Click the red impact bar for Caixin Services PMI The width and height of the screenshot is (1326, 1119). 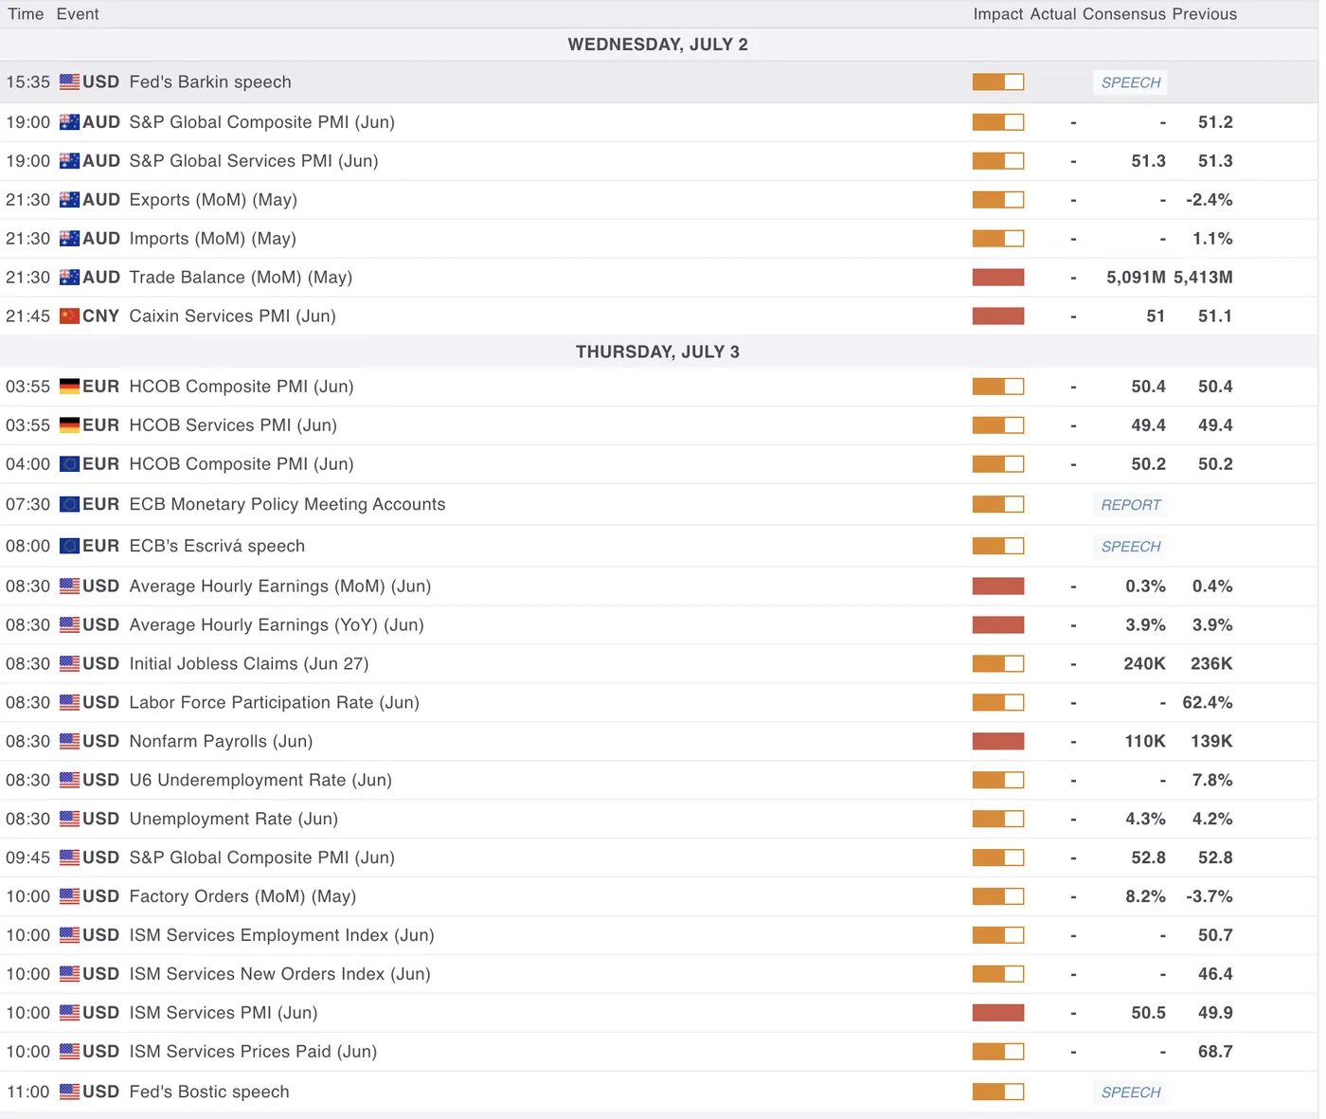(998, 316)
